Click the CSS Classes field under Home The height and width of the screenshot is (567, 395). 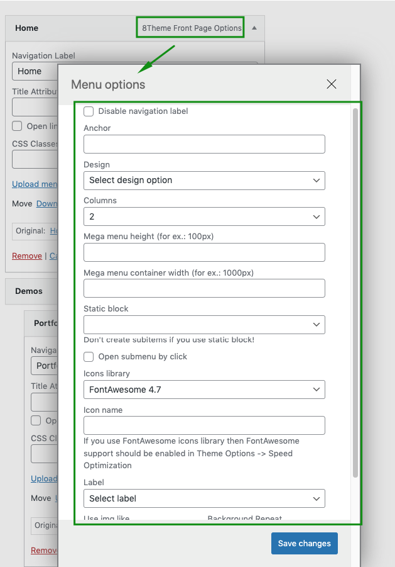click(x=35, y=159)
